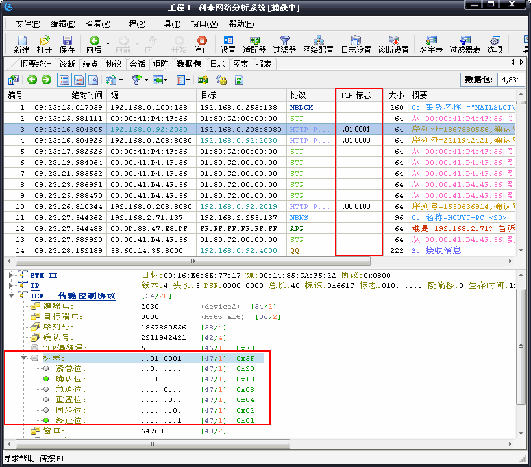Click the green back navigation arrow

[x=31, y=79]
